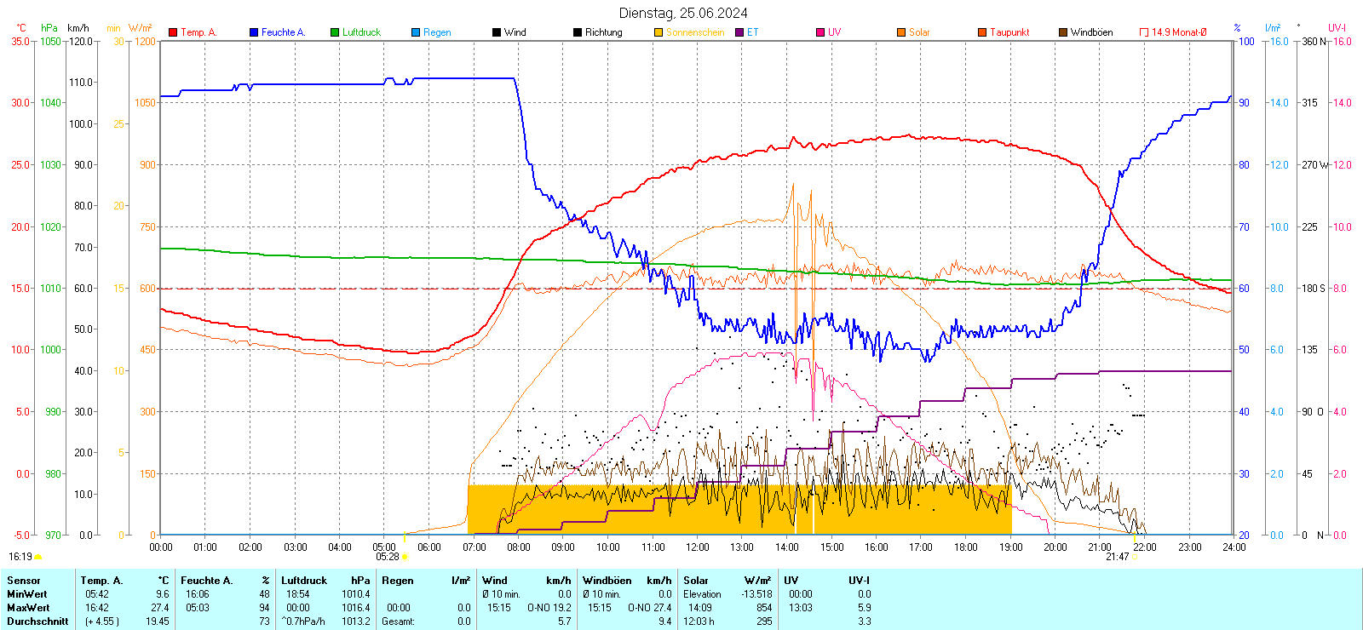Click the sunset time label 21:47
The height and width of the screenshot is (630, 1363).
(x=1117, y=557)
